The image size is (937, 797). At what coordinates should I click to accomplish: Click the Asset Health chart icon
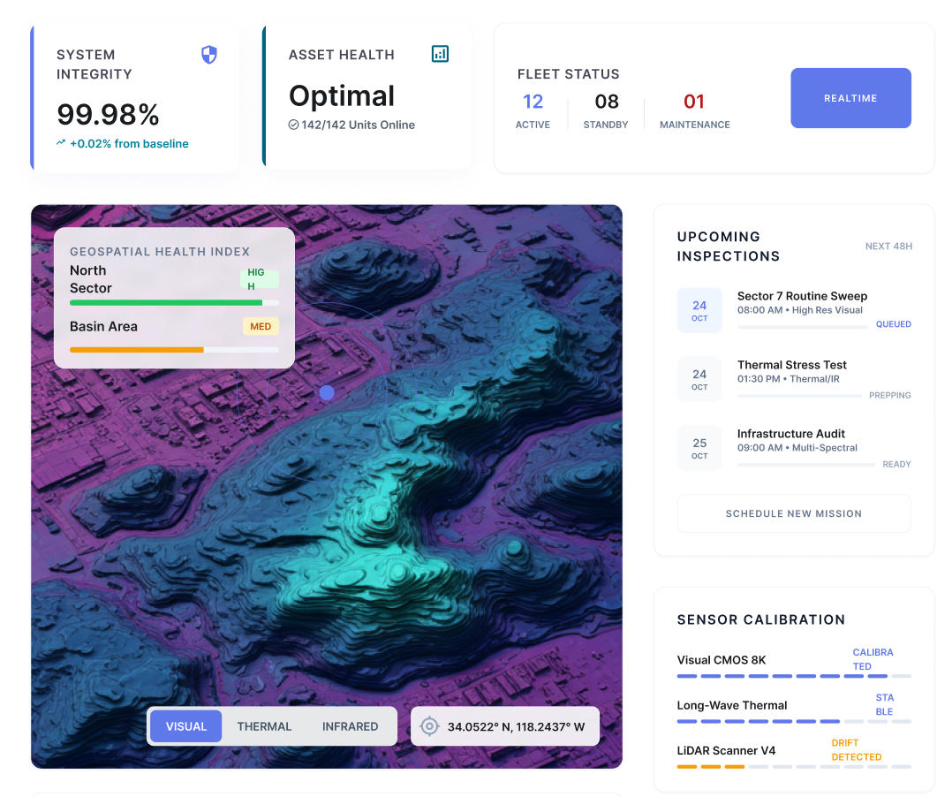tap(440, 54)
